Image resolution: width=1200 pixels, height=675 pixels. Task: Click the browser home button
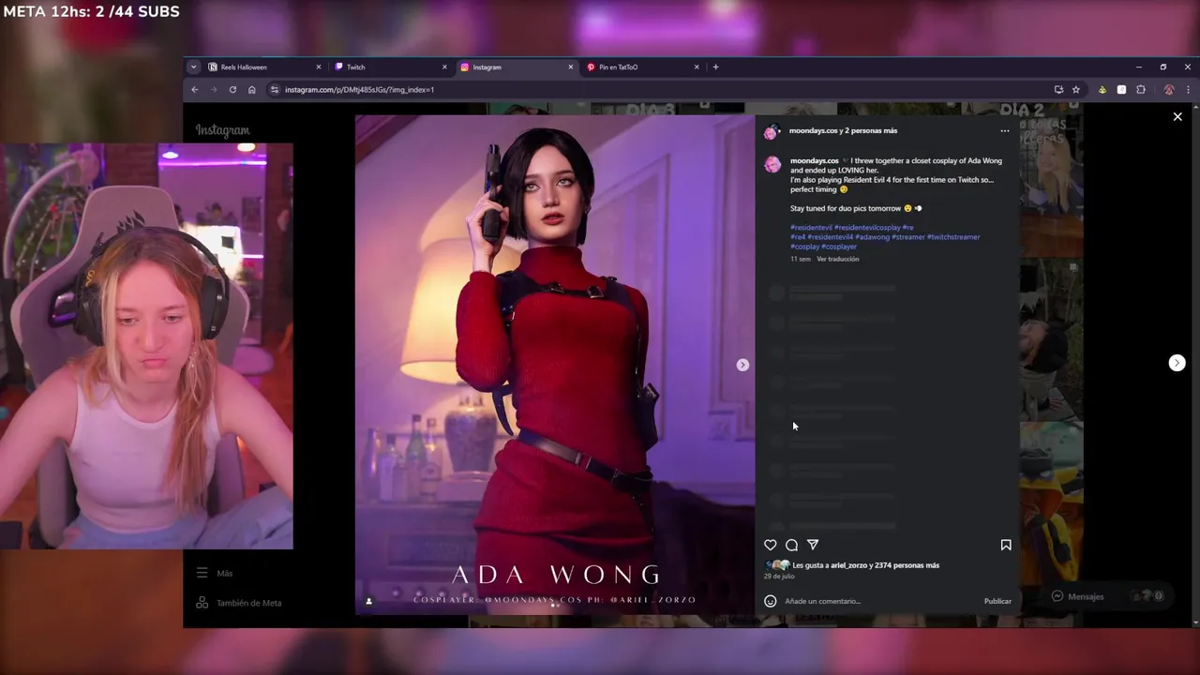coord(251,90)
